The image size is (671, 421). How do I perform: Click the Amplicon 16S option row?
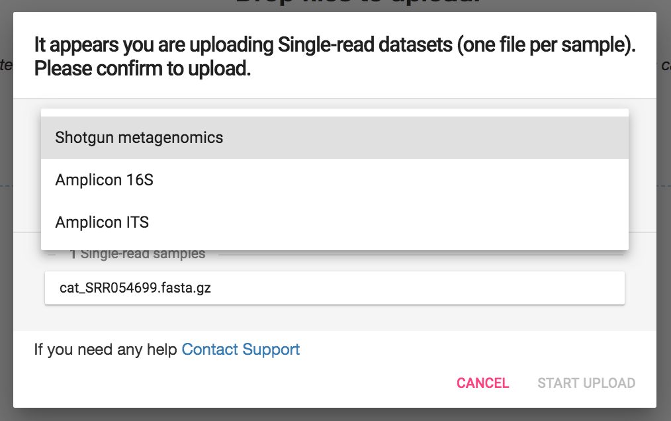pos(334,179)
